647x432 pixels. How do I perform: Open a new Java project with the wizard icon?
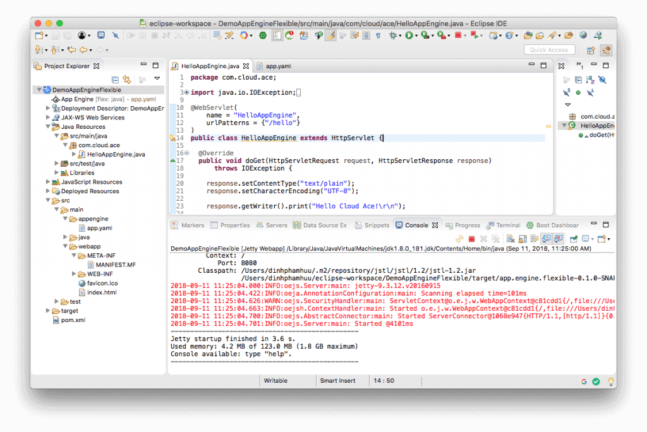click(39, 36)
